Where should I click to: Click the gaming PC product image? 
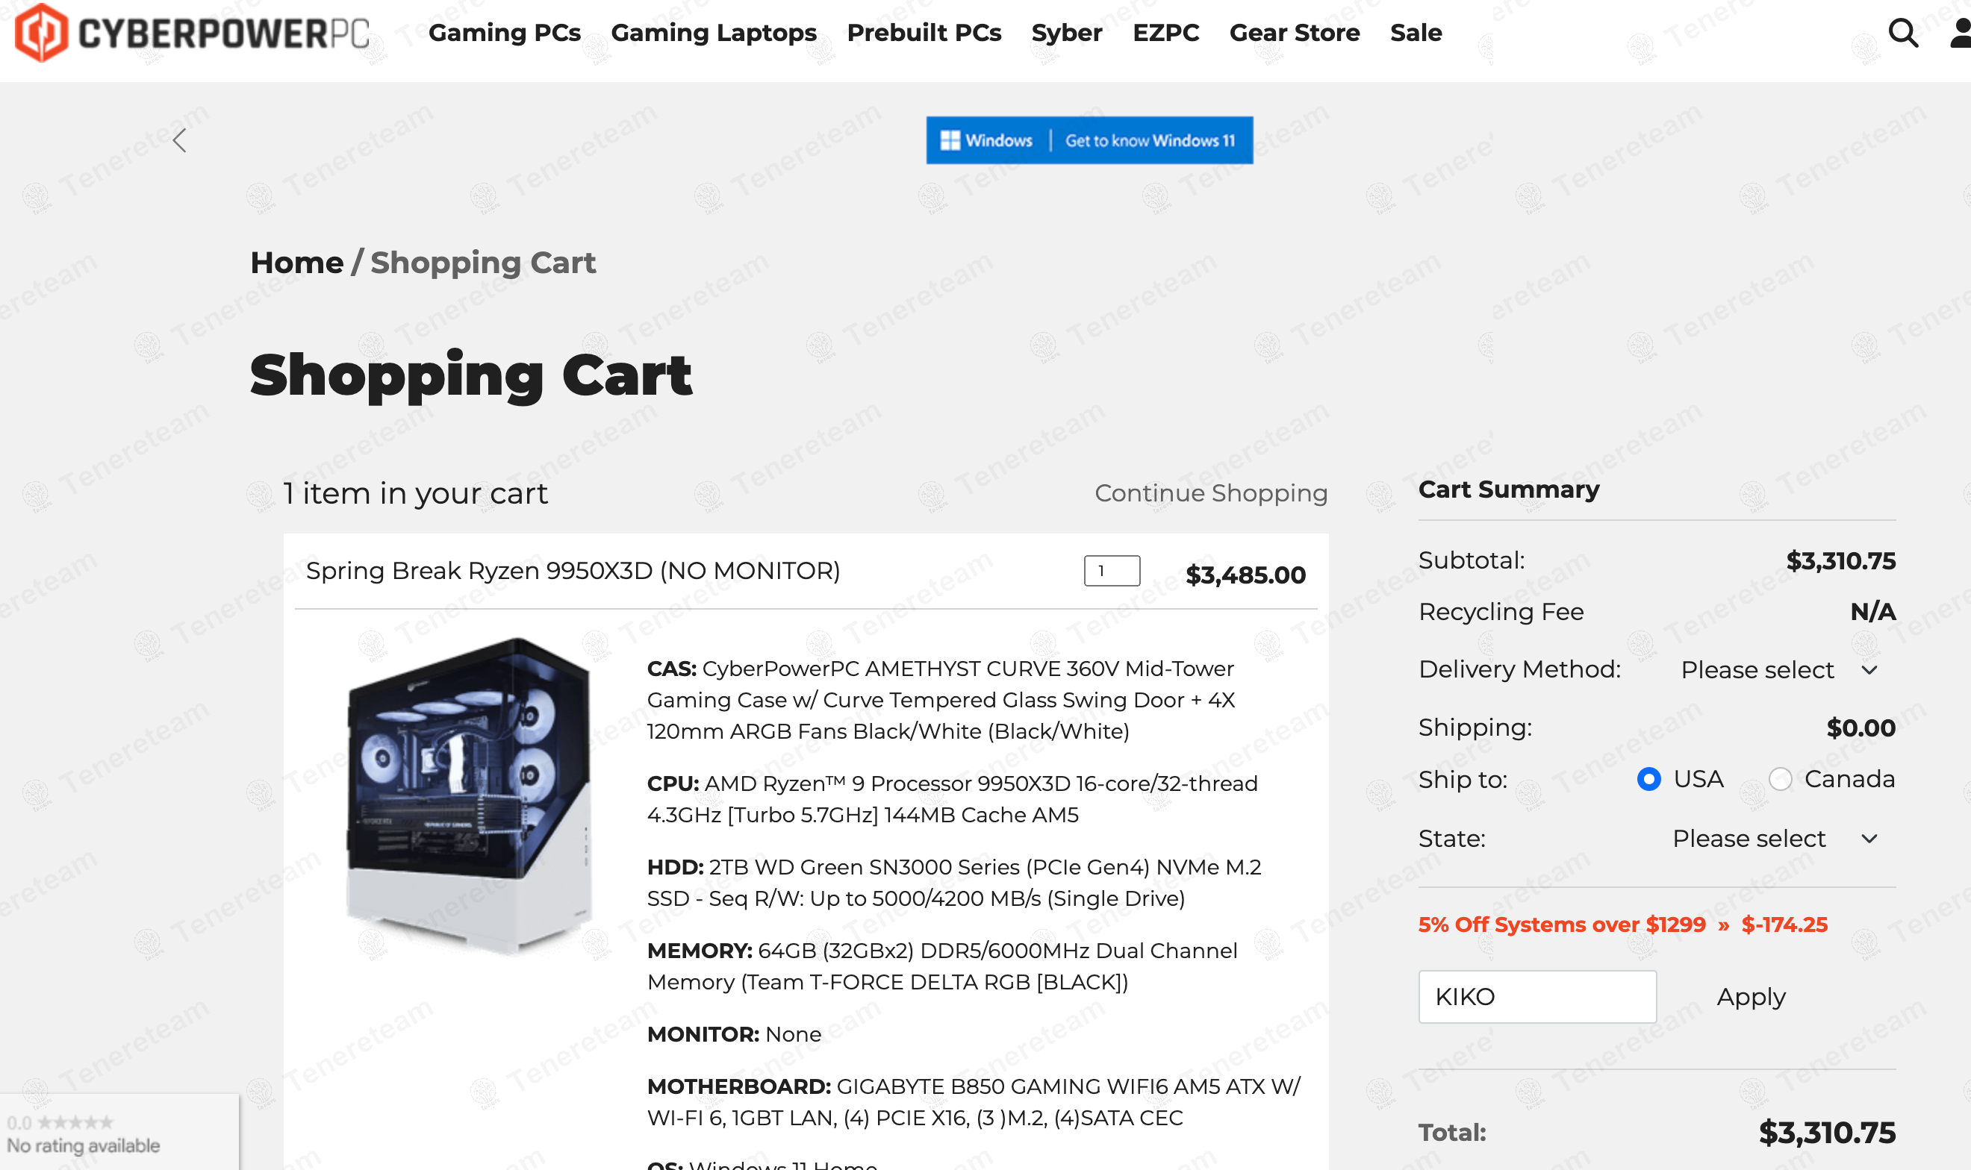tap(470, 796)
